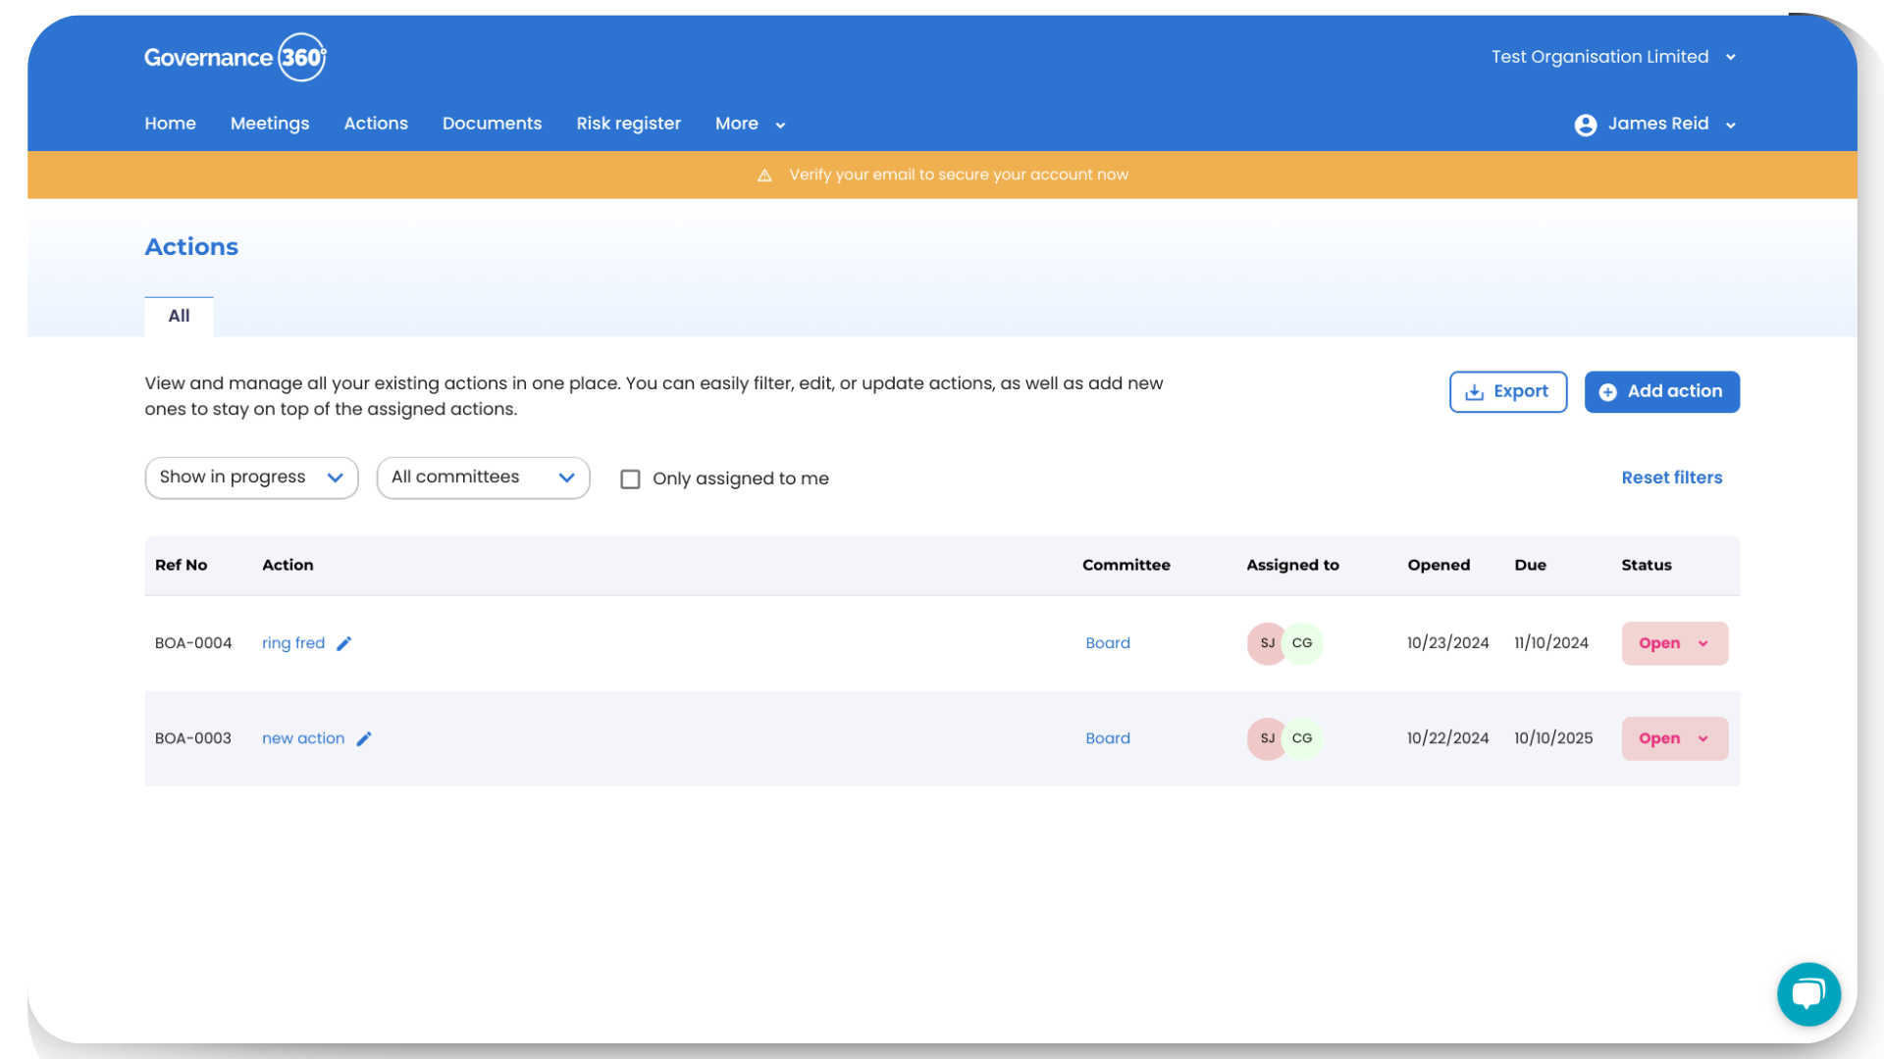Click the Due column header
The width and height of the screenshot is (1884, 1059).
coord(1530,565)
